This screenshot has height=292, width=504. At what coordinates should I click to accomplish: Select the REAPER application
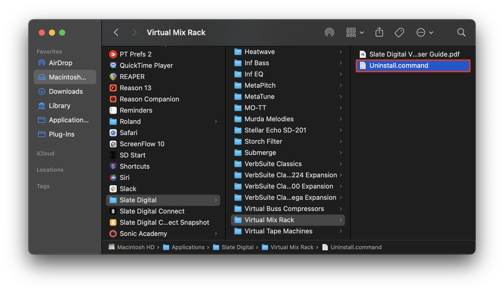163,77
